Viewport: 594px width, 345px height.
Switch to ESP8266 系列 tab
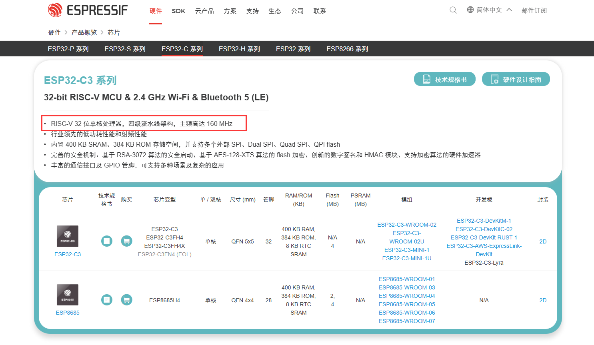pyautogui.click(x=347, y=49)
